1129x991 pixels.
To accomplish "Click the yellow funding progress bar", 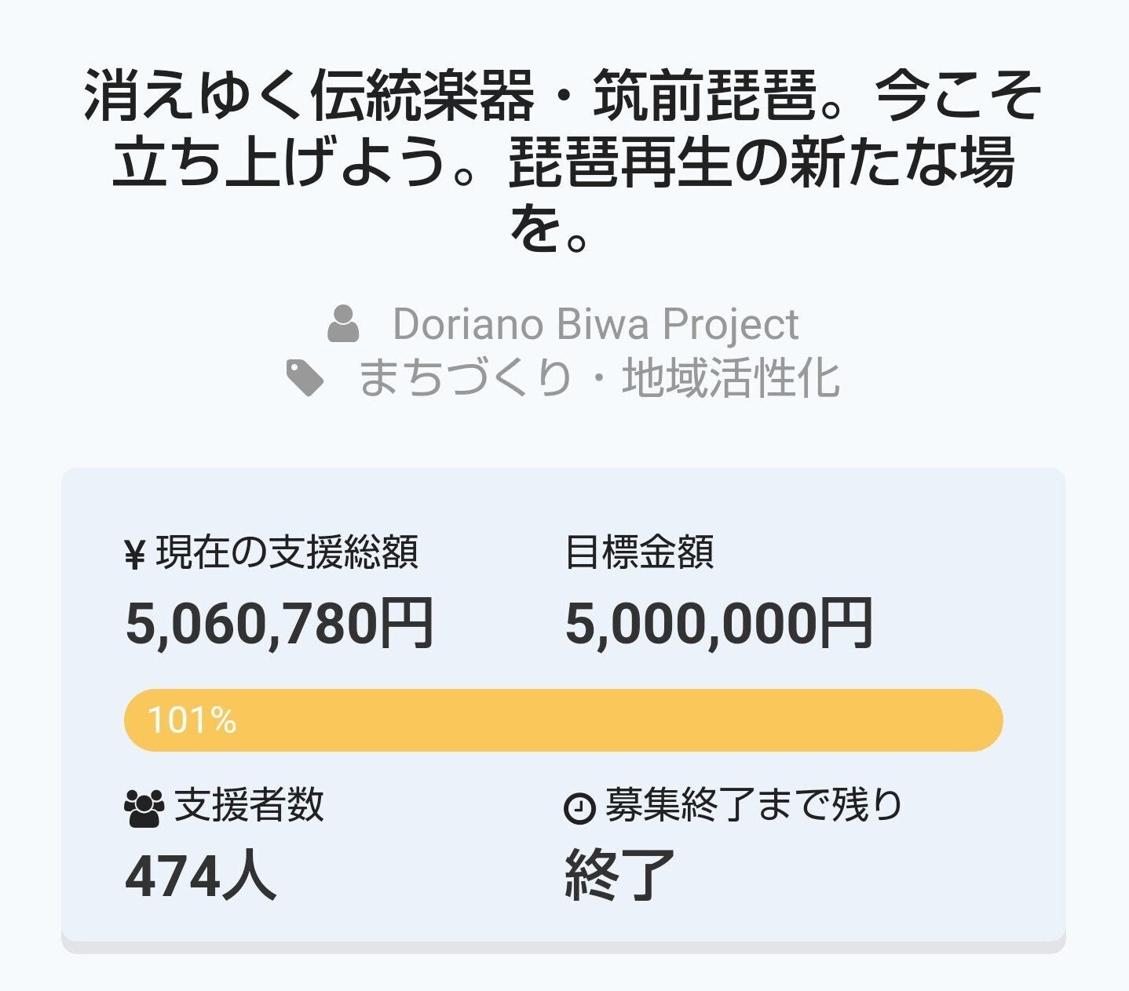I will (563, 720).
